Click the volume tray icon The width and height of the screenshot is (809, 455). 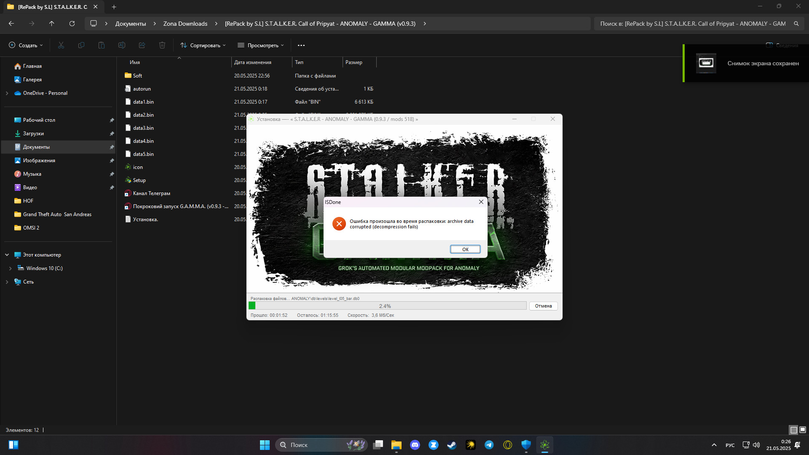tap(756, 445)
